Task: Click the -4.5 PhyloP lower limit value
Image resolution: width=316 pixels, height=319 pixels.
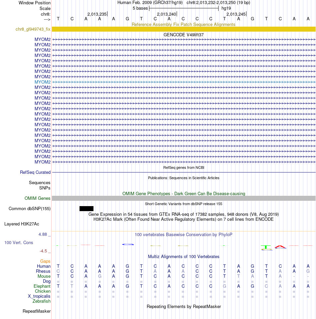Action: tap(43, 251)
